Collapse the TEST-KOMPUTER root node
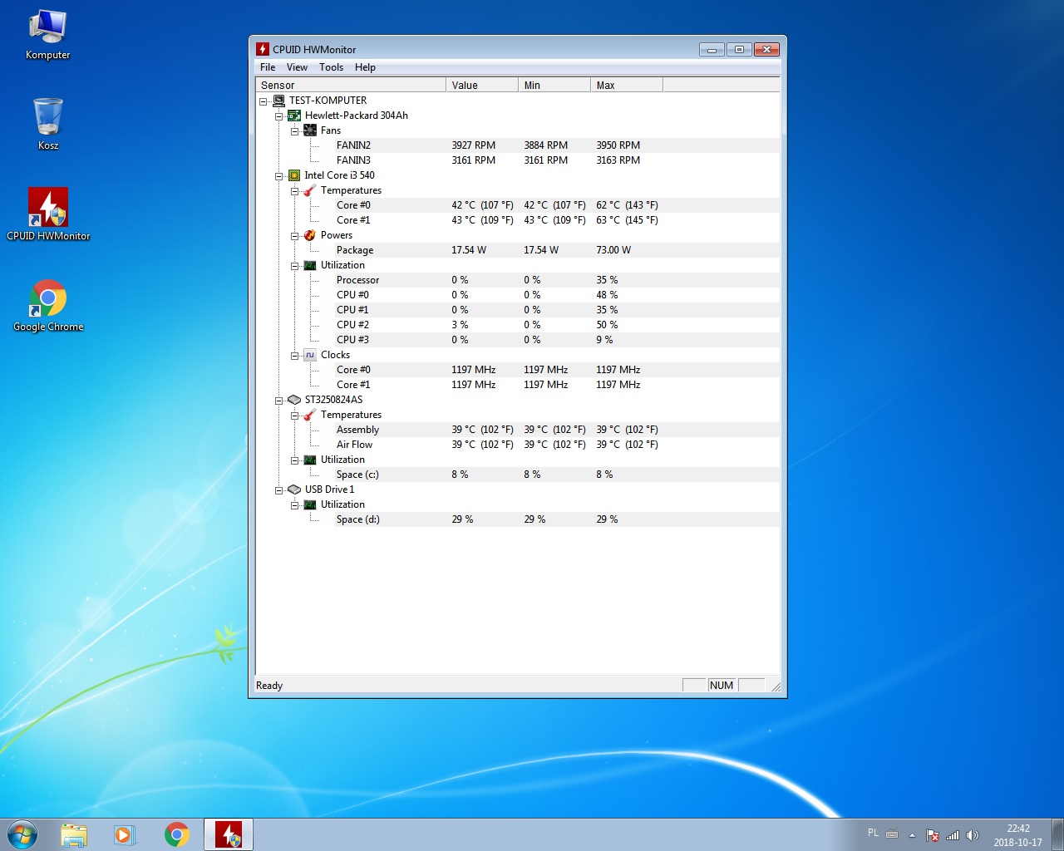1064x851 pixels. coord(264,101)
